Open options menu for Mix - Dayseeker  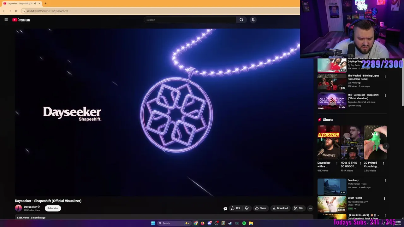(x=385, y=95)
